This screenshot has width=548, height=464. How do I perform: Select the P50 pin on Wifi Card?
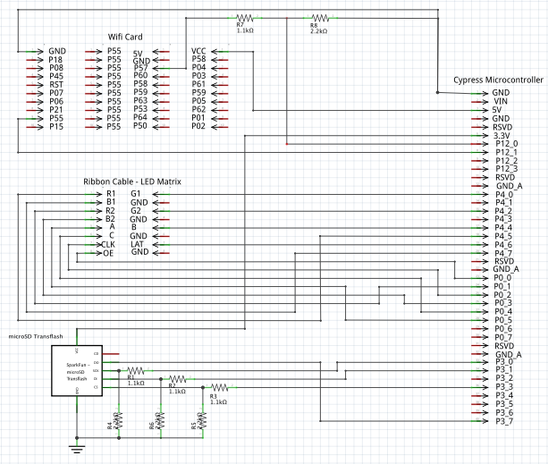(x=140, y=126)
